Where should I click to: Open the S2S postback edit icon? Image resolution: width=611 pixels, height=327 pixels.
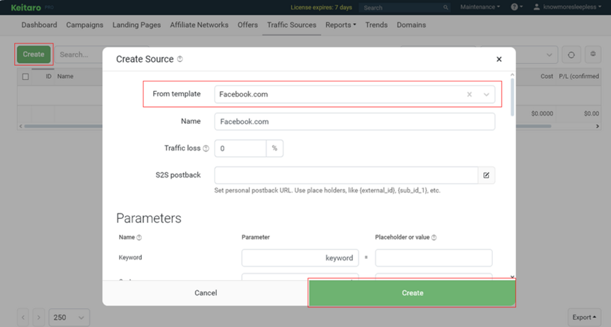coord(486,175)
